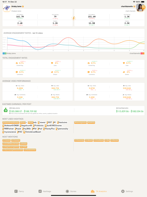Tap the @EY3K0N_Comics mention
Image resolution: width=147 pixels, height=197 pixels.
[11, 143]
